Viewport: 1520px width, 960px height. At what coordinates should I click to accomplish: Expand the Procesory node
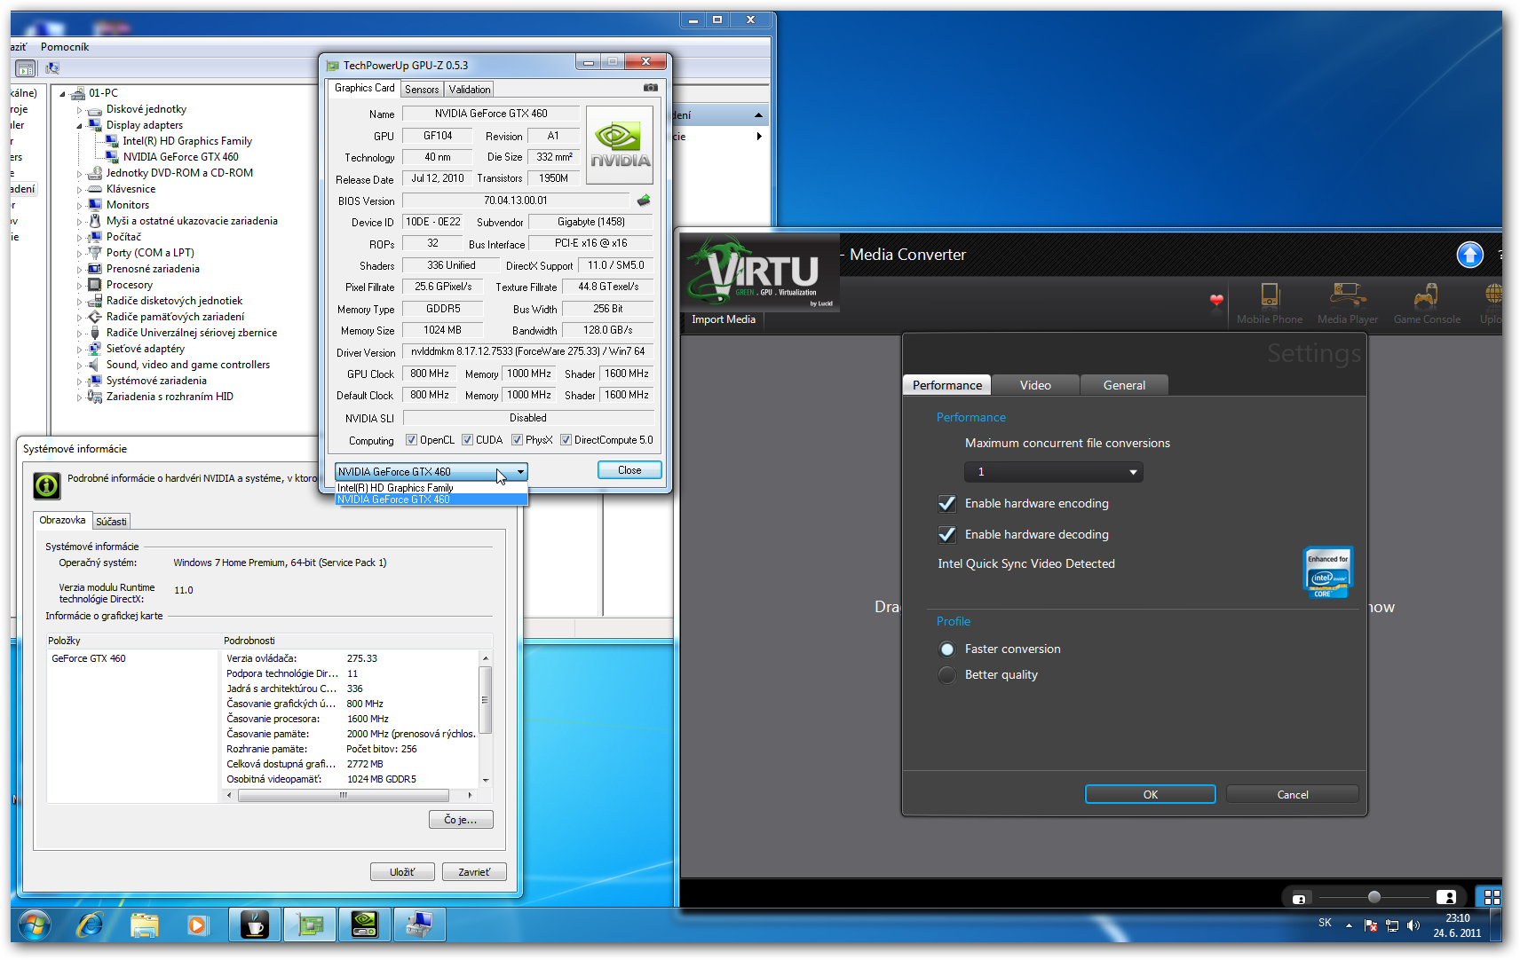79,286
